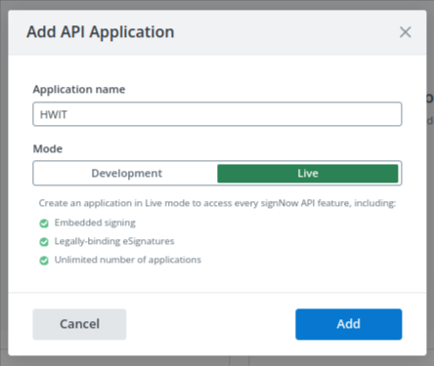Viewport: 434px width, 366px height.
Task: Select the Live mode option
Action: tap(308, 173)
